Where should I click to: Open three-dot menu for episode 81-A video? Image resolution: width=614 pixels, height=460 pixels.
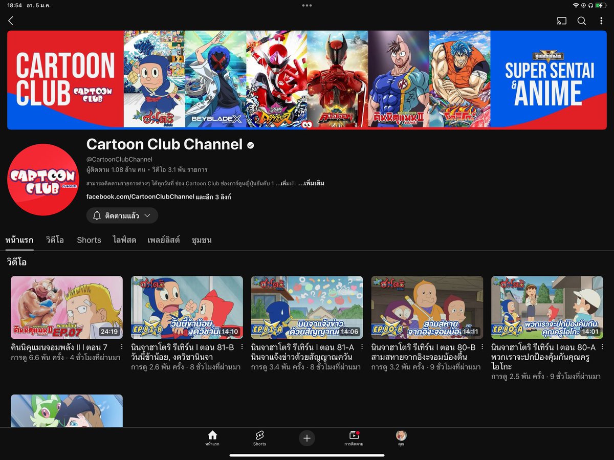tap(362, 347)
